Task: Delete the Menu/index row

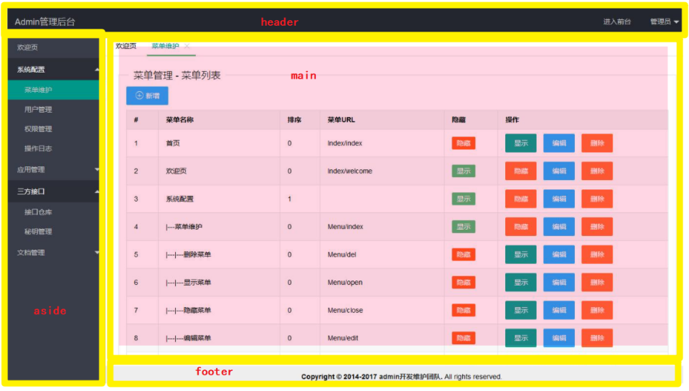Action: [x=597, y=227]
